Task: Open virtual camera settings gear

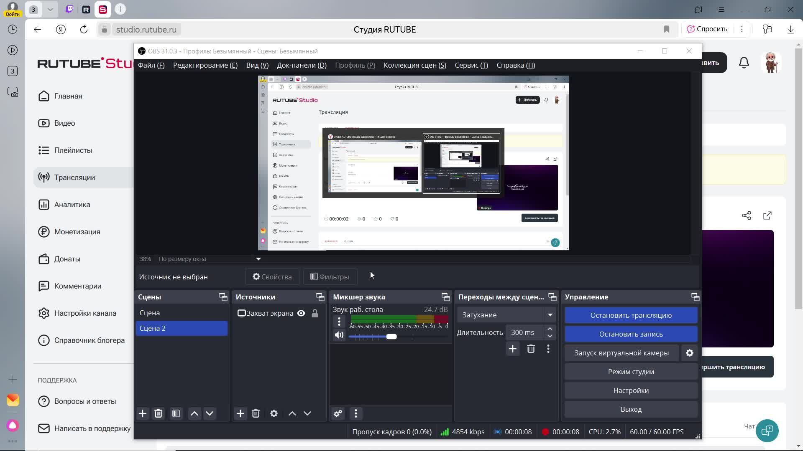Action: click(690, 353)
